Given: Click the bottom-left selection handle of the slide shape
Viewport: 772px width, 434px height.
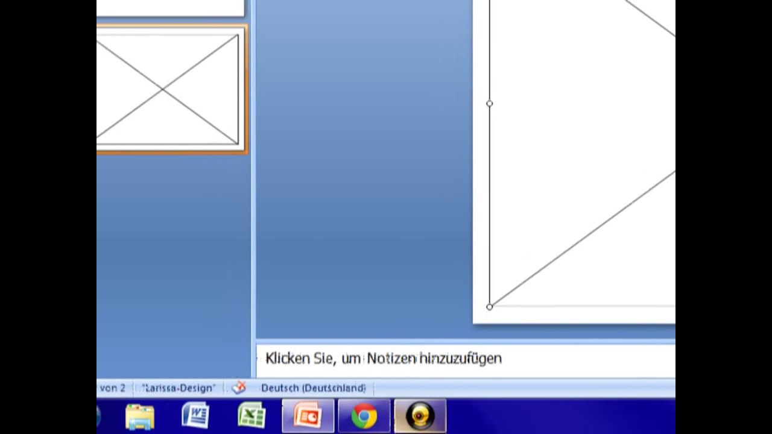Looking at the screenshot, I should 489,307.
